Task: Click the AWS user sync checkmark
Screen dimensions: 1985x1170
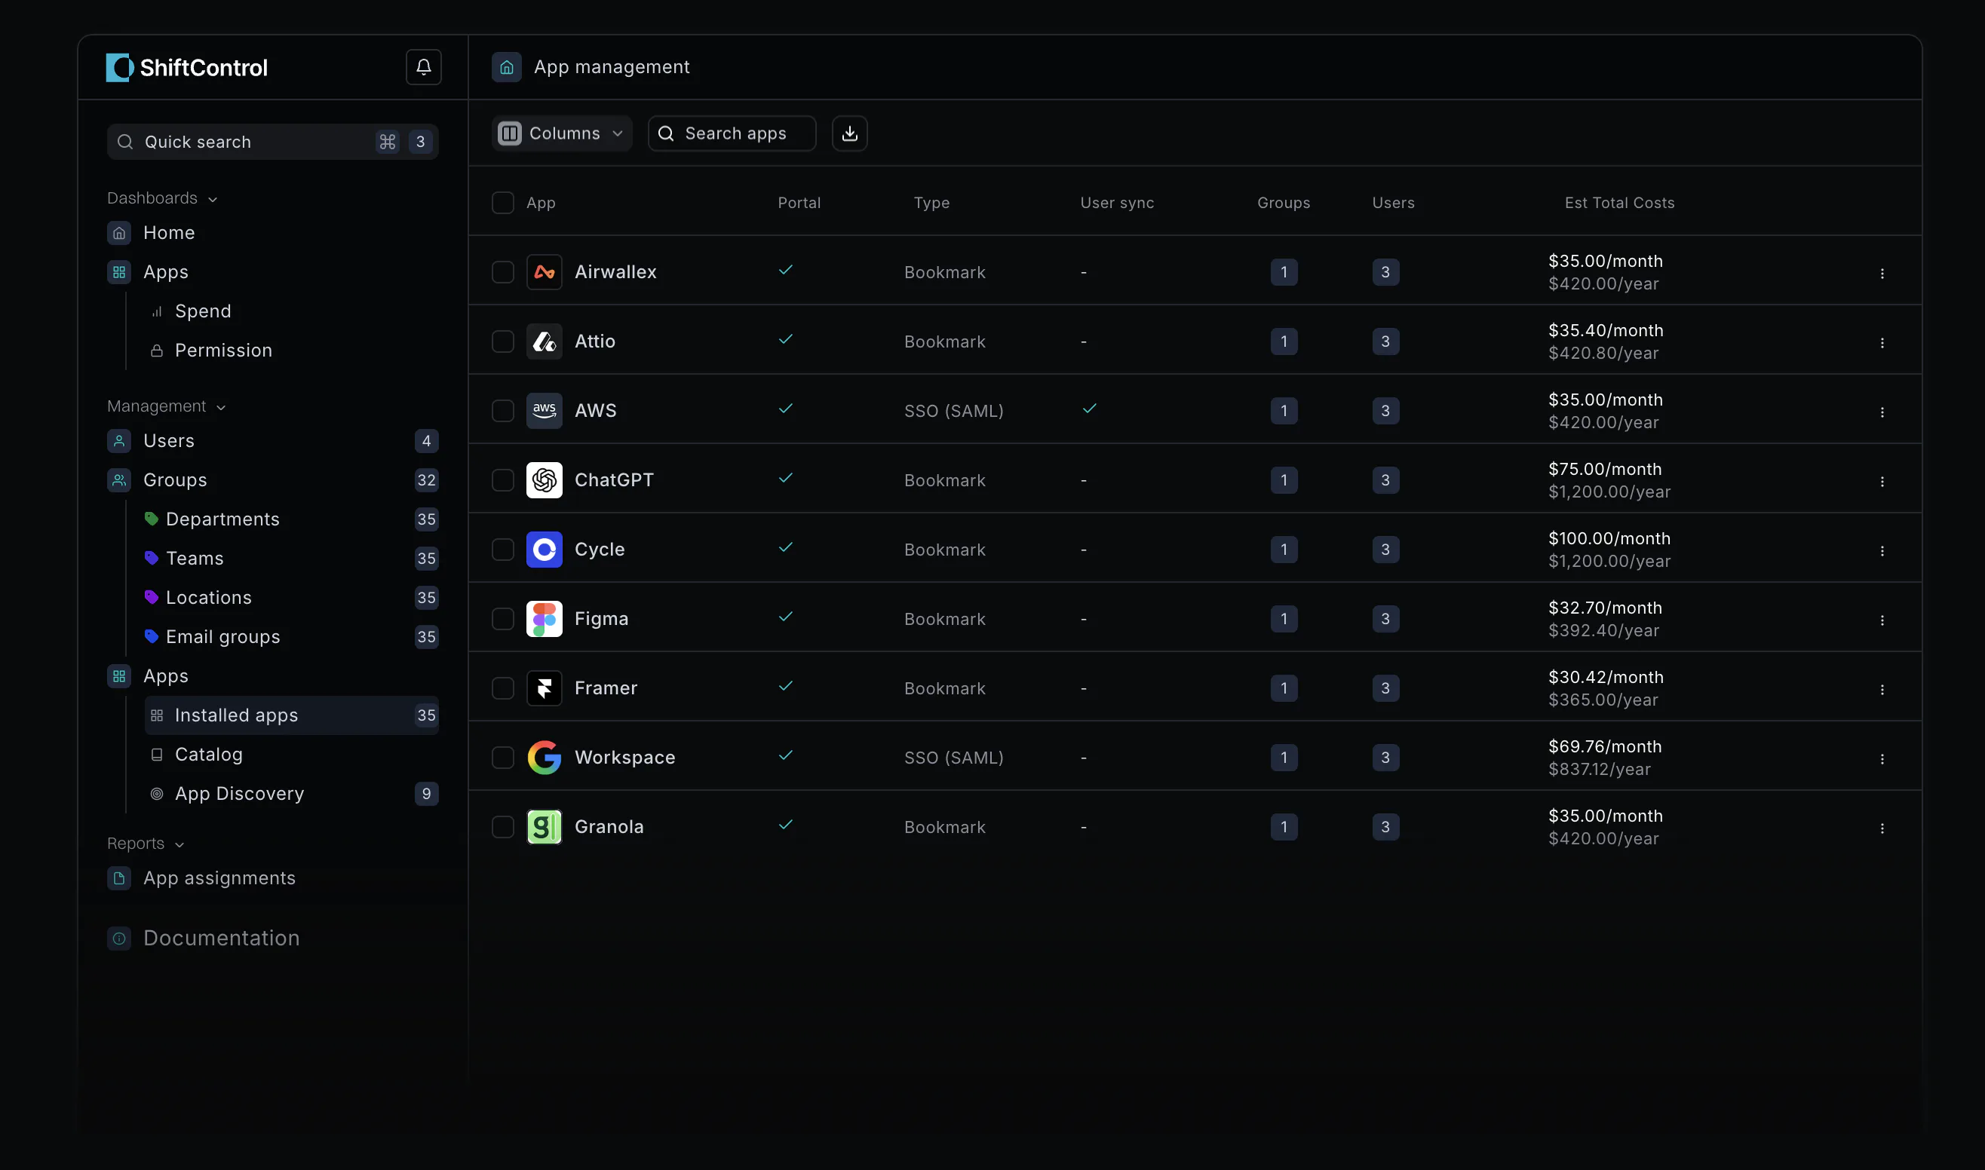Action: [x=1089, y=409]
